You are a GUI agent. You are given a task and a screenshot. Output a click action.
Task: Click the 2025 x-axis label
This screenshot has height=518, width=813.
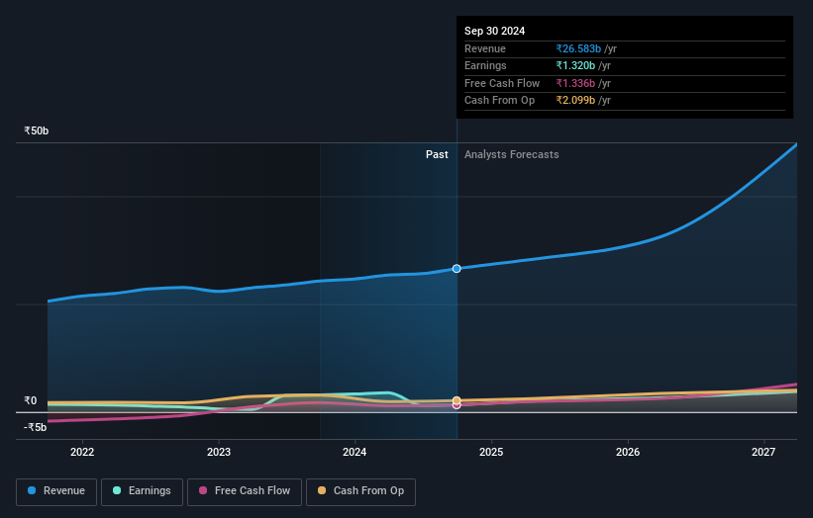tap(491, 452)
